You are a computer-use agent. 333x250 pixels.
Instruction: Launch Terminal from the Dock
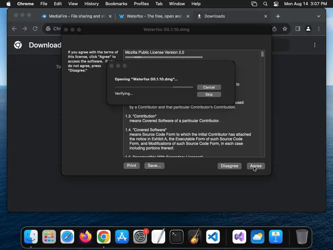click(177, 237)
